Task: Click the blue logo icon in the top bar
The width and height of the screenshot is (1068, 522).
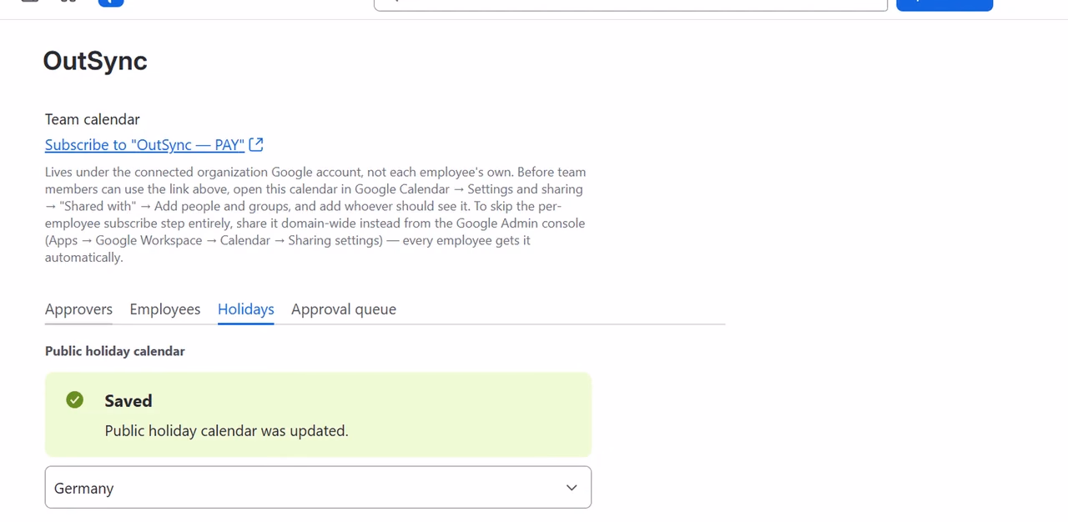Action: pos(111,3)
